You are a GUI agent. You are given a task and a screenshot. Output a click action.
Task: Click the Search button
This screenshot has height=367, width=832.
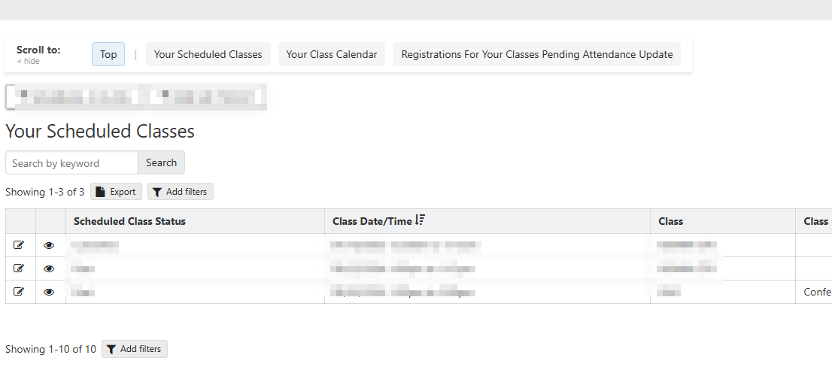[x=161, y=162]
